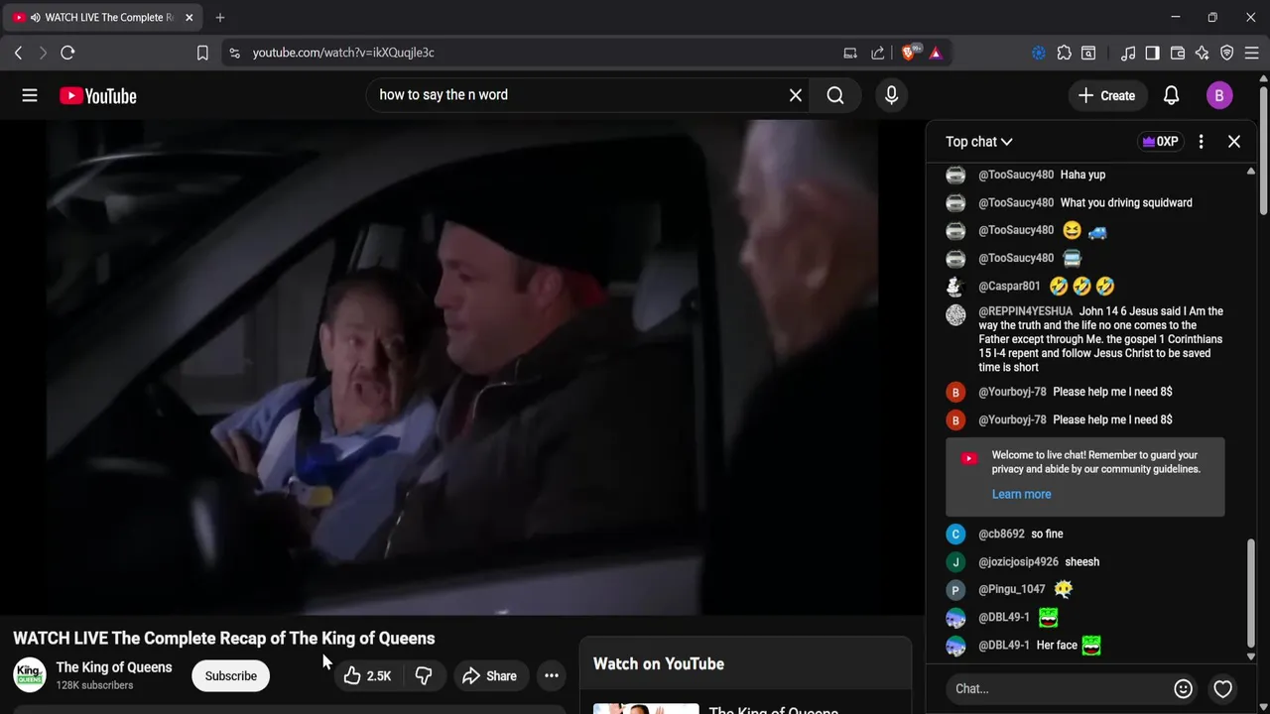Open the chat emoji picker
The width and height of the screenshot is (1270, 714).
[1183, 688]
